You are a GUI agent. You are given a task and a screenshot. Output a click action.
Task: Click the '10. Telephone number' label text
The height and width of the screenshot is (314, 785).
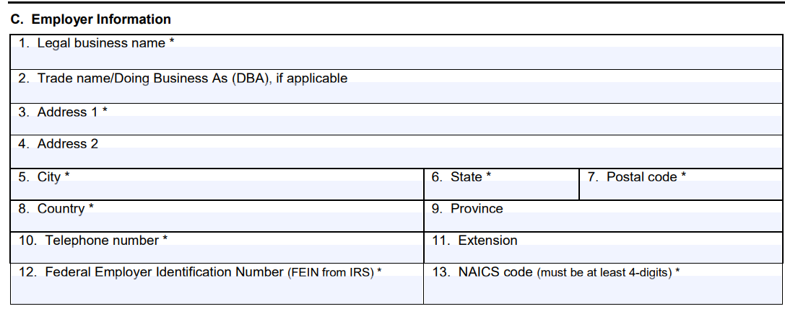[90, 241]
